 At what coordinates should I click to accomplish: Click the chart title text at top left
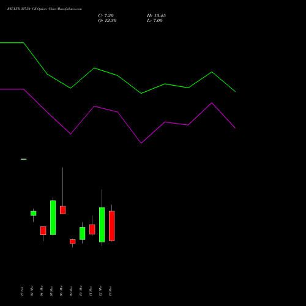[x=45, y=9]
